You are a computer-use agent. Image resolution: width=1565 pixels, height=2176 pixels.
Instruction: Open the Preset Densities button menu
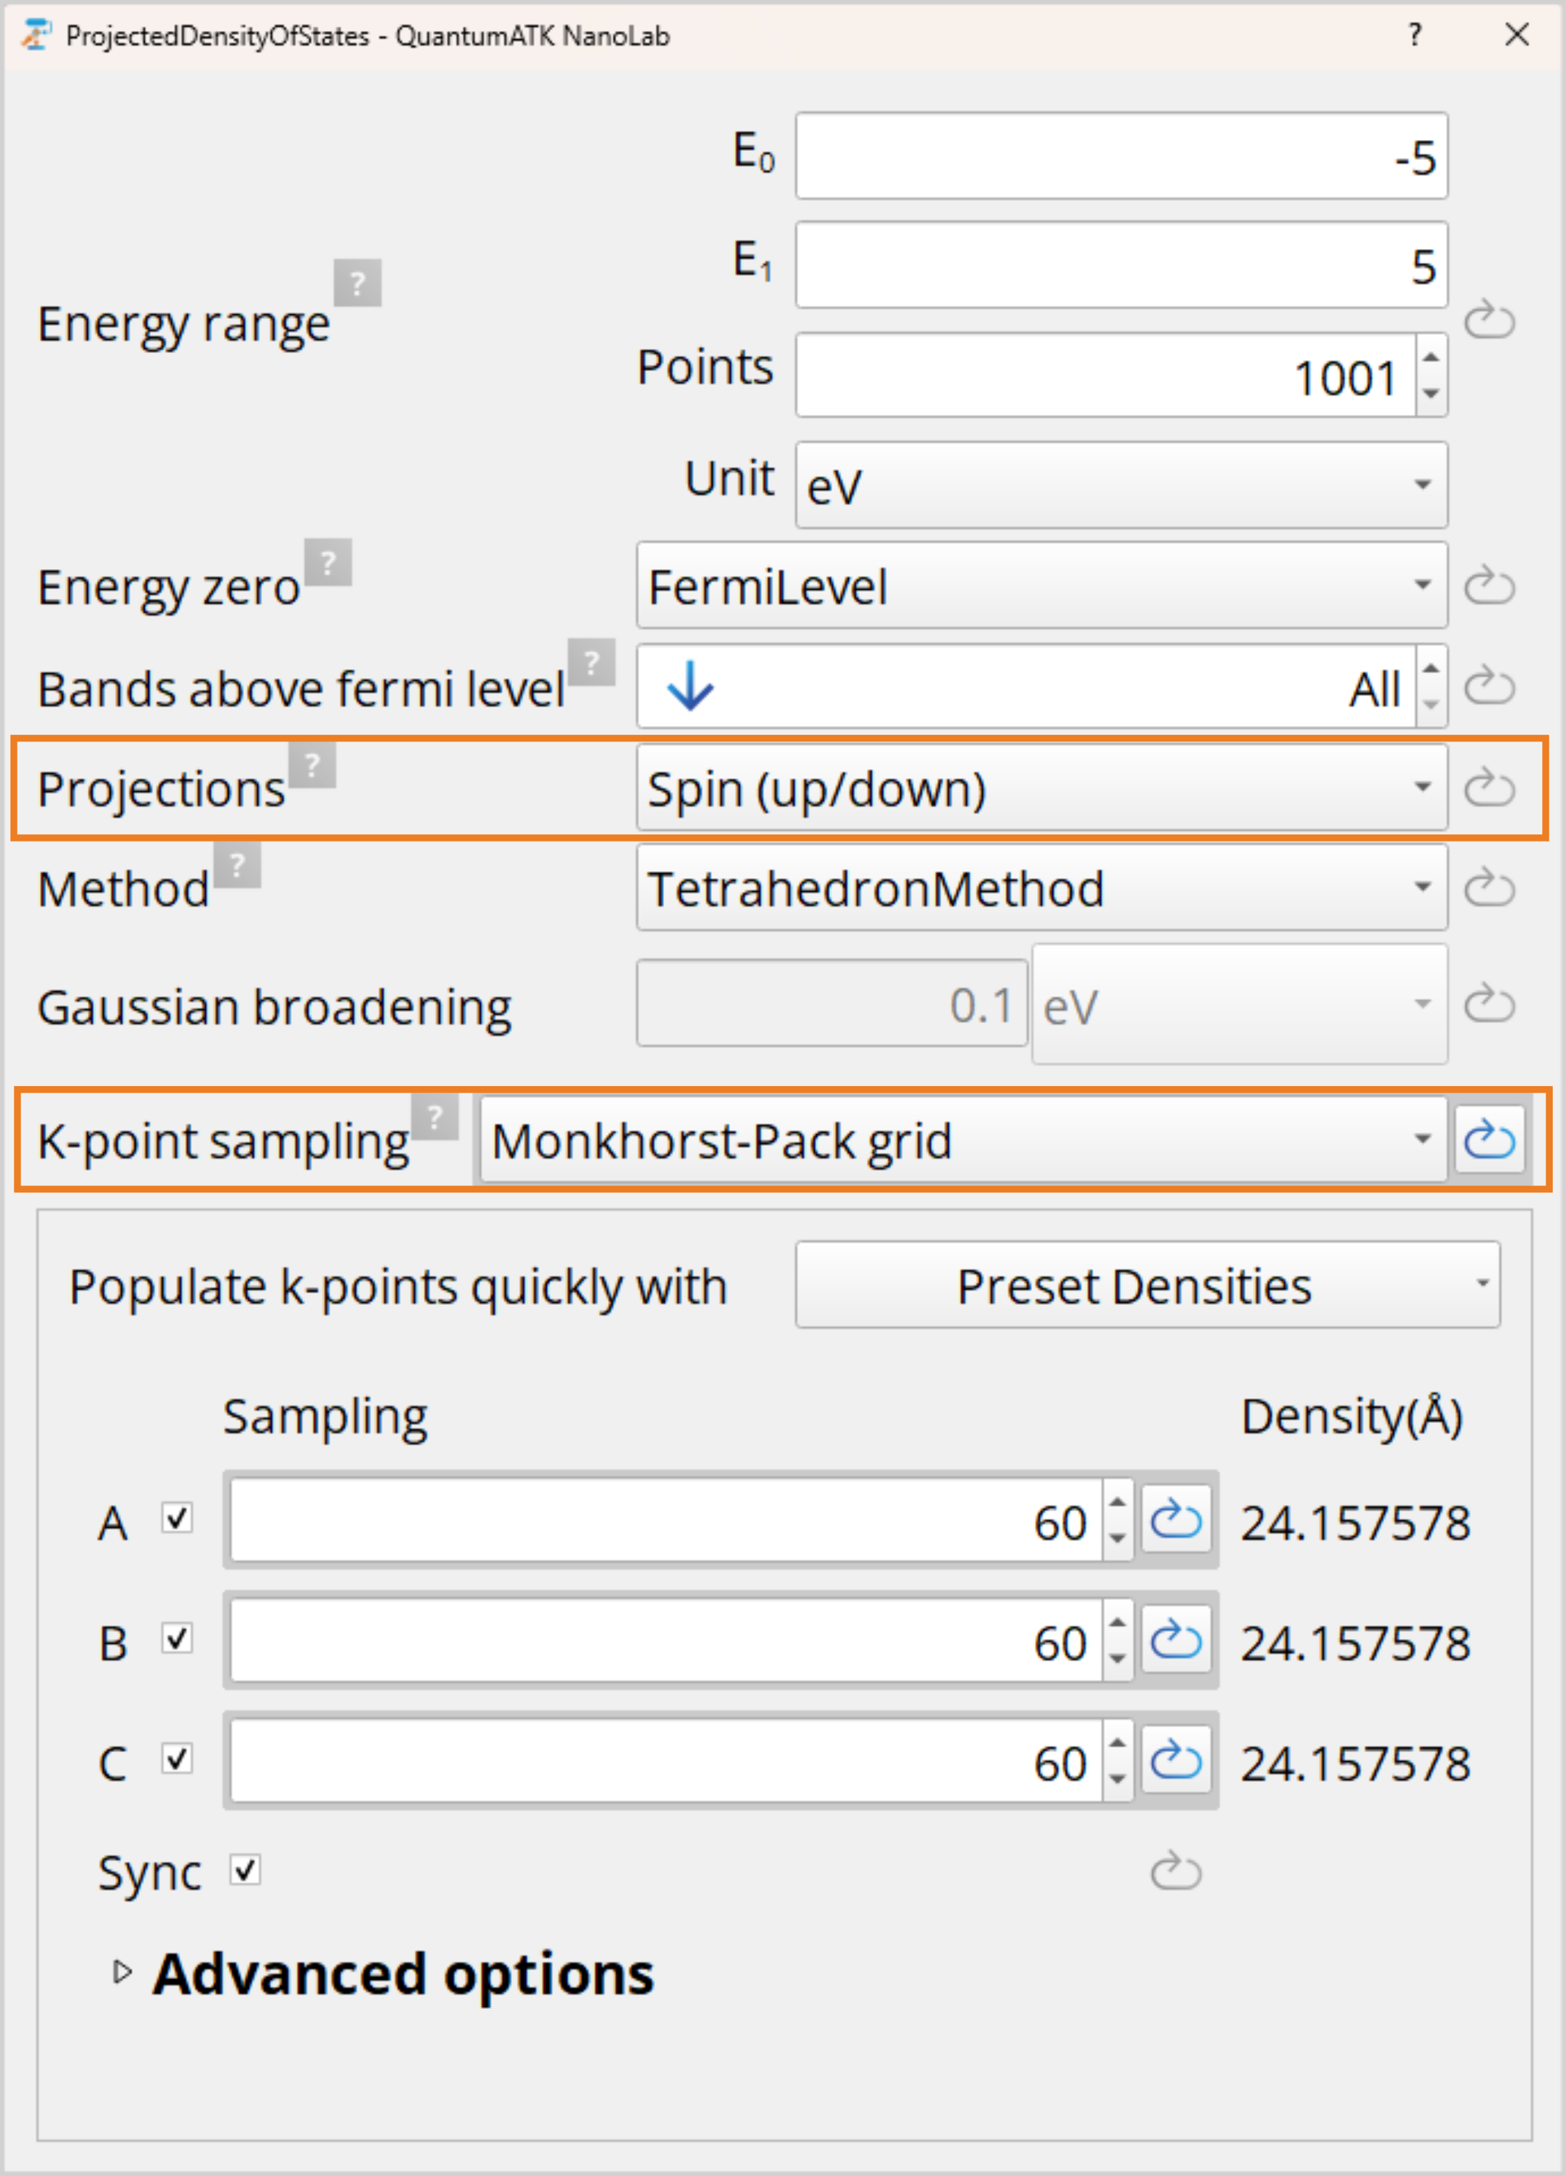[1147, 1285]
